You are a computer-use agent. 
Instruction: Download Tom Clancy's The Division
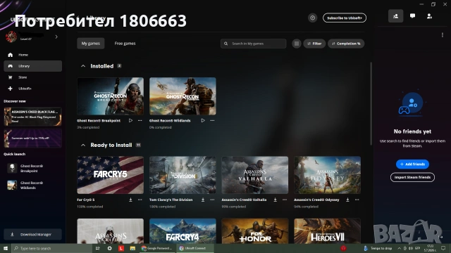click(x=203, y=200)
